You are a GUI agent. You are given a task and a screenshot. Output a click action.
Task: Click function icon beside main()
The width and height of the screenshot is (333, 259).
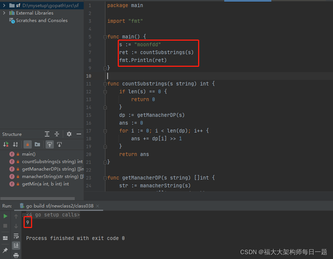[x=12, y=154]
